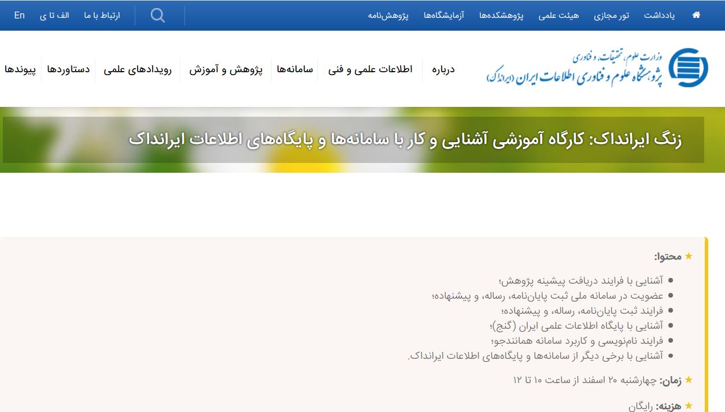
Task: Select دستاوردها in main navigation
Action: click(x=68, y=70)
